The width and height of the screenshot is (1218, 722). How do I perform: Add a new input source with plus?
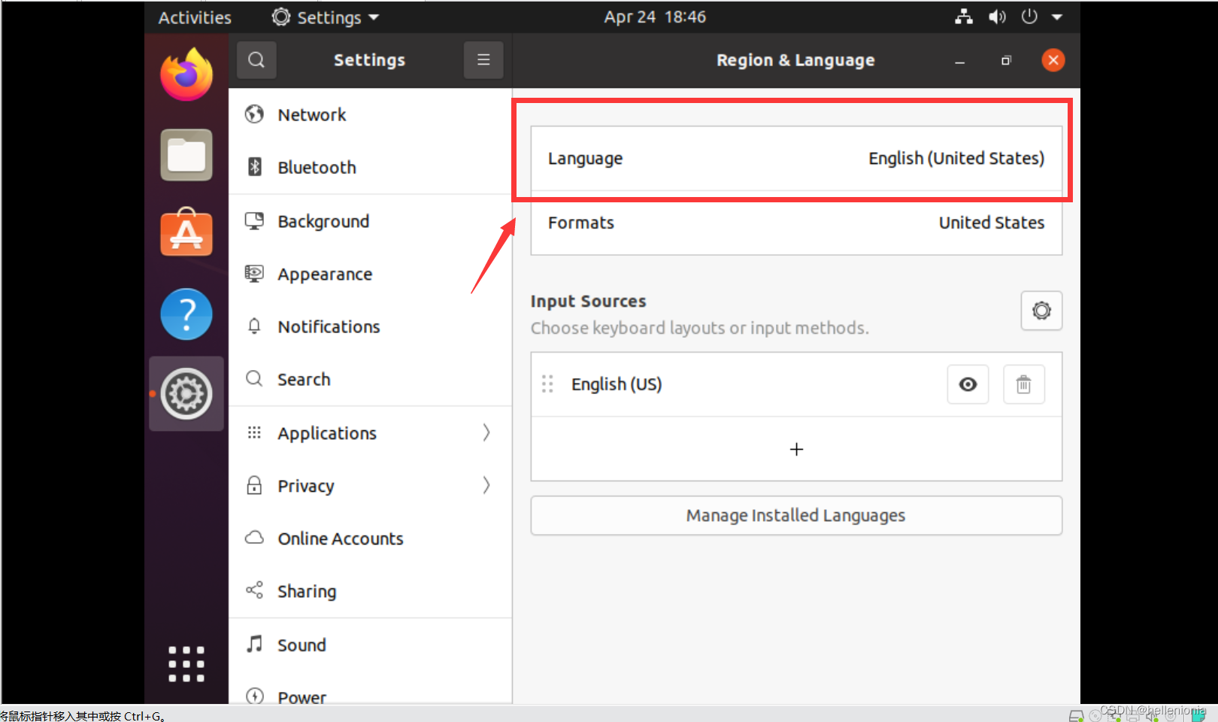(795, 449)
